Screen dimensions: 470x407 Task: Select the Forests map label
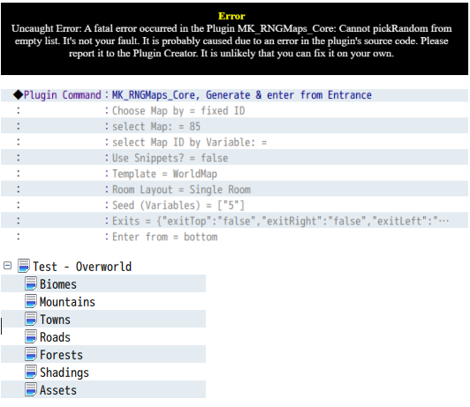(61, 355)
